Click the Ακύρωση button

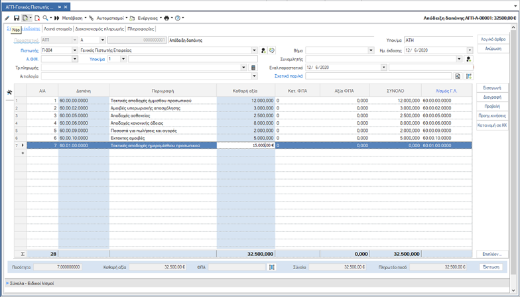[x=493, y=49]
